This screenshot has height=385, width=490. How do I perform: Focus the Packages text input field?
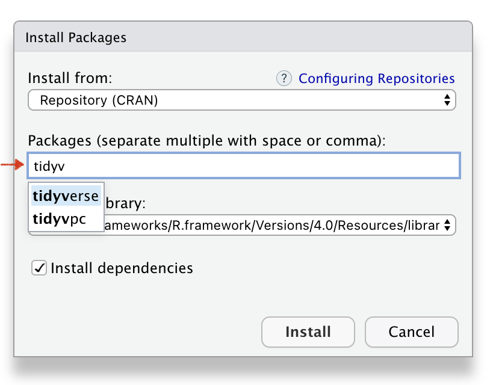click(259, 165)
